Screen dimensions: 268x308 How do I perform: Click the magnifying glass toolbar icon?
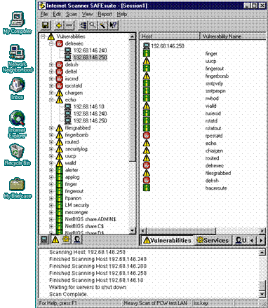(x=93, y=25)
